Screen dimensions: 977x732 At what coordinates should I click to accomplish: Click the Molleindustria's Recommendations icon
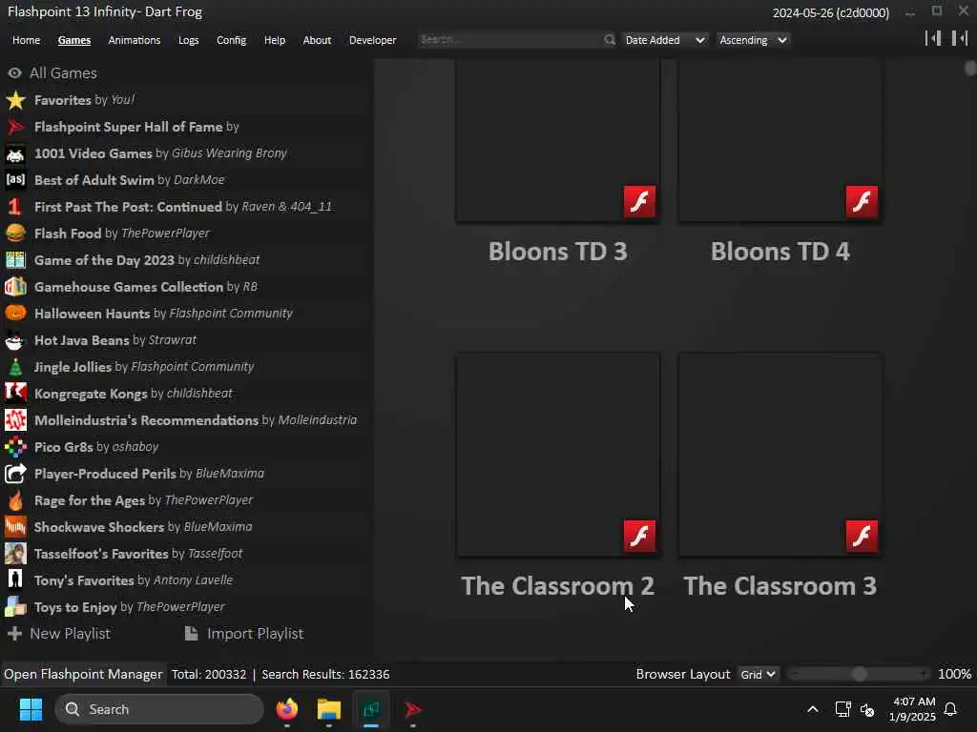point(15,420)
